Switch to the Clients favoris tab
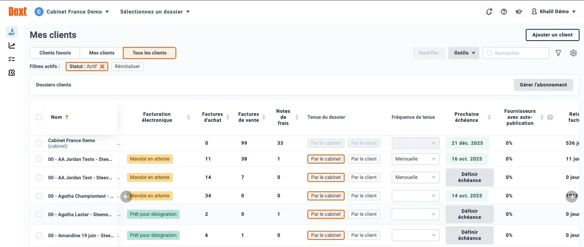 coord(54,53)
